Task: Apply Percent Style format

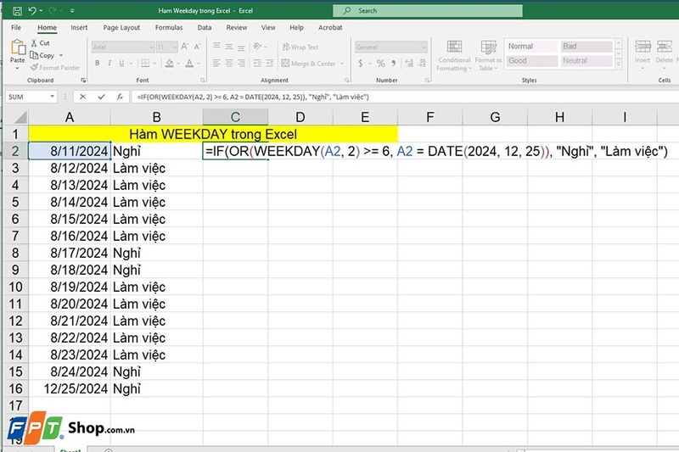Action: [380, 64]
